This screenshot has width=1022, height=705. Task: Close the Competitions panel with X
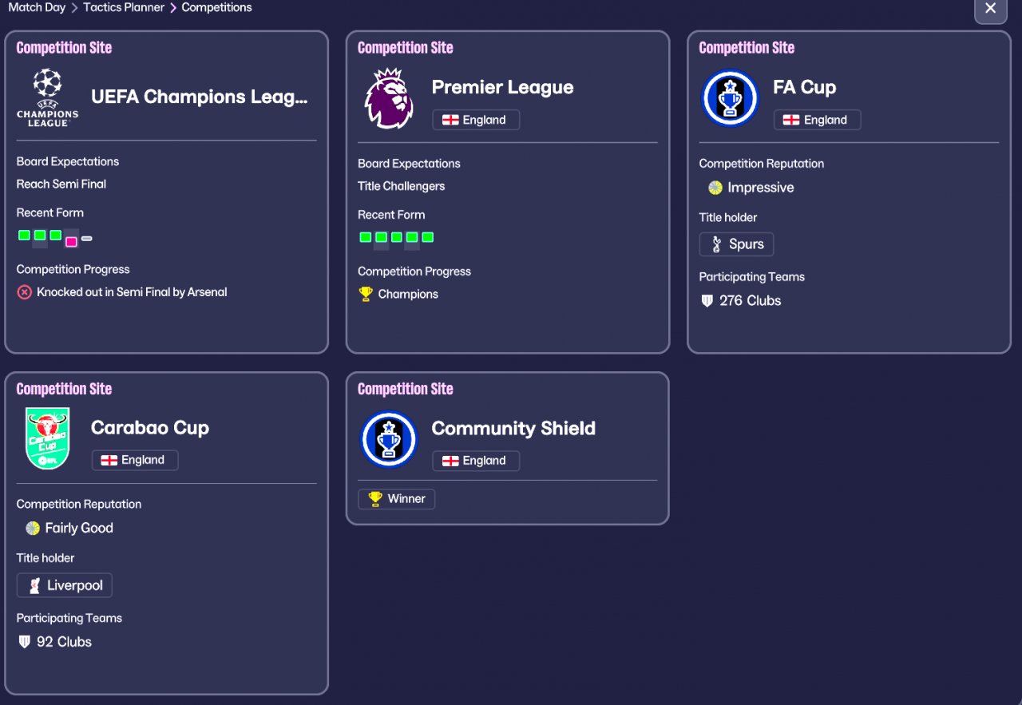(x=991, y=8)
